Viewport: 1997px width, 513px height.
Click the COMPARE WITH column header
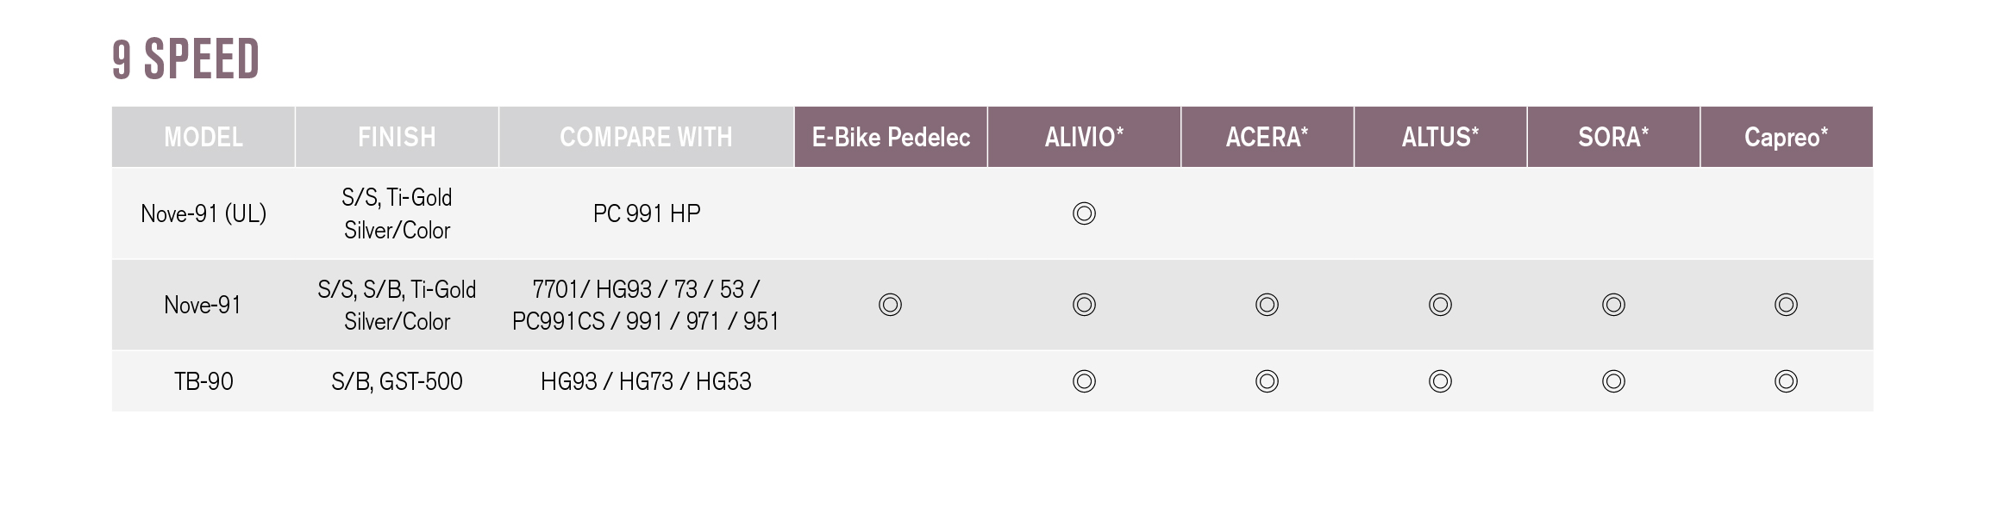(x=646, y=137)
